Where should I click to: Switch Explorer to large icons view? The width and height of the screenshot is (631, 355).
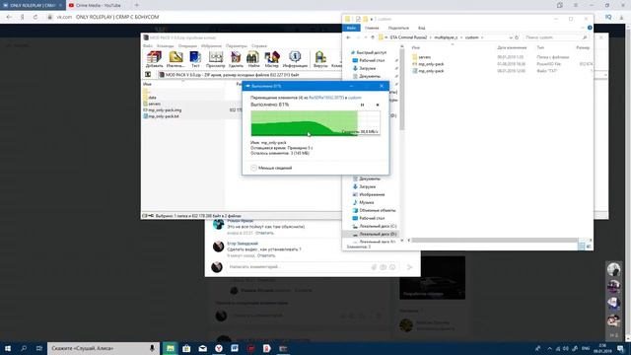click(589, 246)
